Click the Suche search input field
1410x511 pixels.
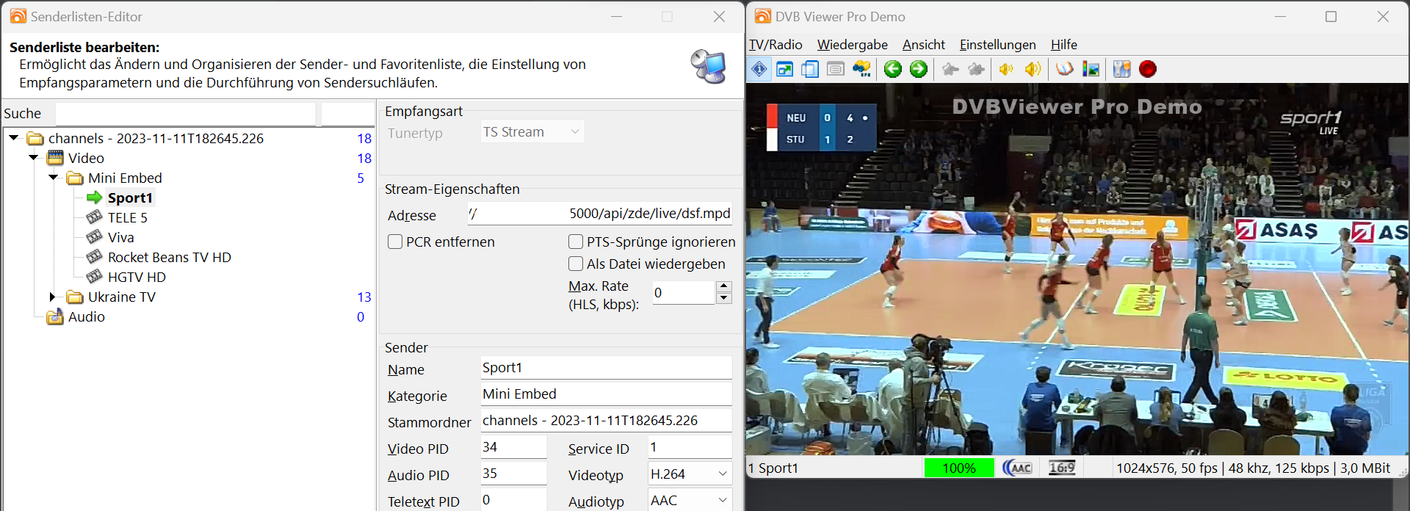(186, 114)
